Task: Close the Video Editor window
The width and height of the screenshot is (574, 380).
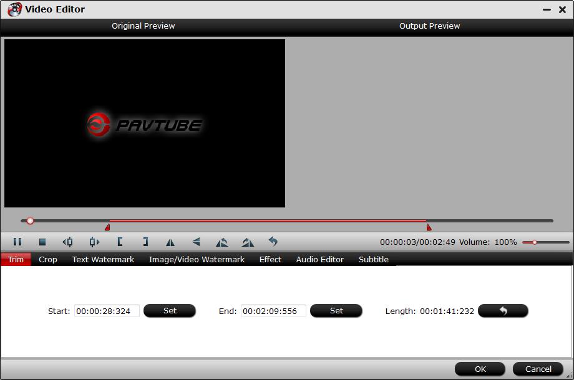Action: tap(563, 9)
